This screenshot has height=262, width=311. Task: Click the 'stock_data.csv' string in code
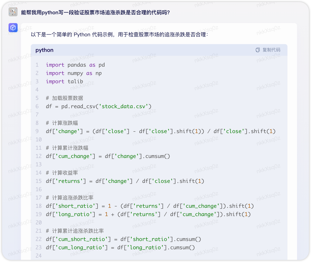(123, 106)
